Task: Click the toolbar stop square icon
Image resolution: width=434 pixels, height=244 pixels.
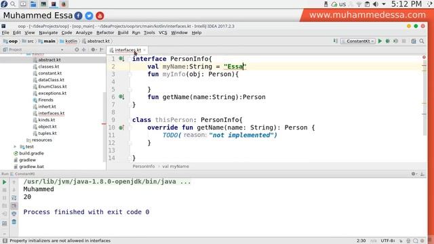Action: tap(404, 41)
